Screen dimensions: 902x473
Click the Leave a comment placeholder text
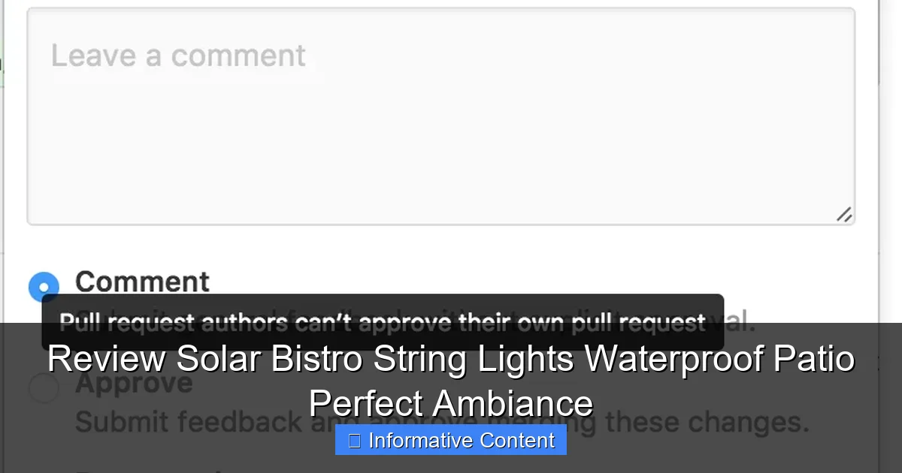coord(177,56)
